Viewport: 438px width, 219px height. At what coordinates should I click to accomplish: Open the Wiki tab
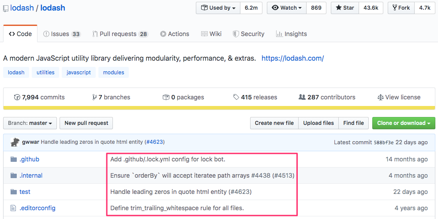click(x=211, y=34)
